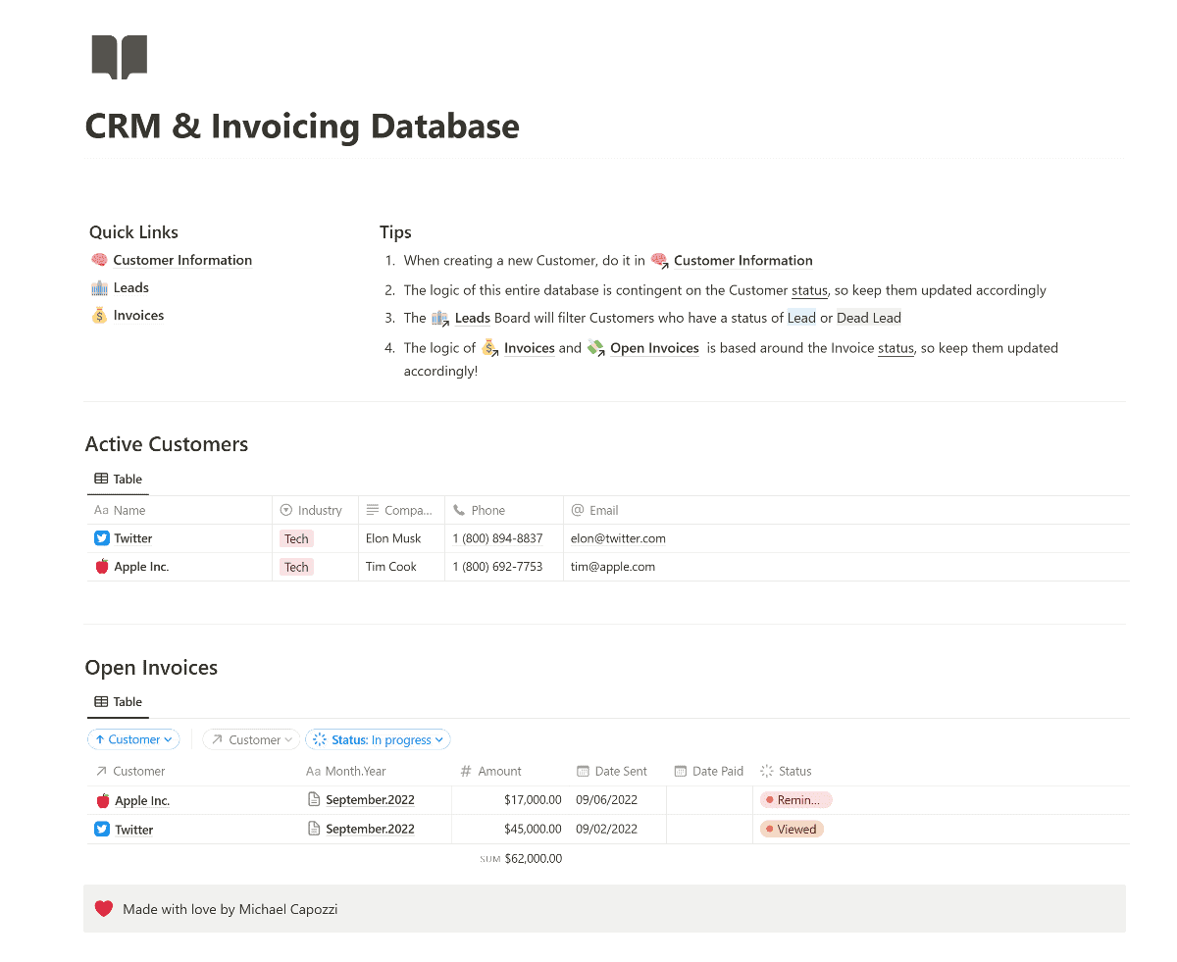This screenshot has width=1177, height=962.
Task: Click the $17,000.00 amount cell
Action: coord(533,800)
